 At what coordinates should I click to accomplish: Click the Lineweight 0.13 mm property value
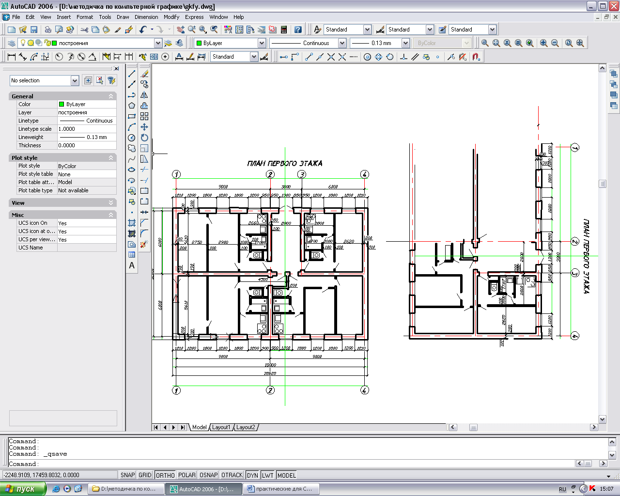pos(87,137)
